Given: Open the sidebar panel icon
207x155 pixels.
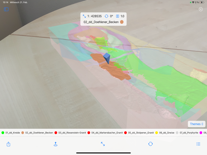Looking at the screenshot, I should [x=6, y=9].
